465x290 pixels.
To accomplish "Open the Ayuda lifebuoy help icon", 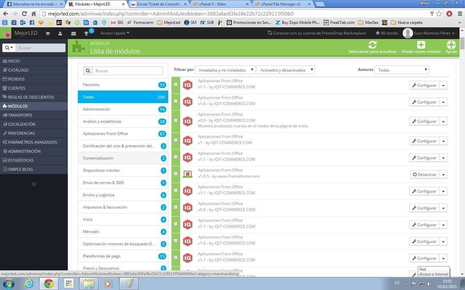I will [x=451, y=45].
